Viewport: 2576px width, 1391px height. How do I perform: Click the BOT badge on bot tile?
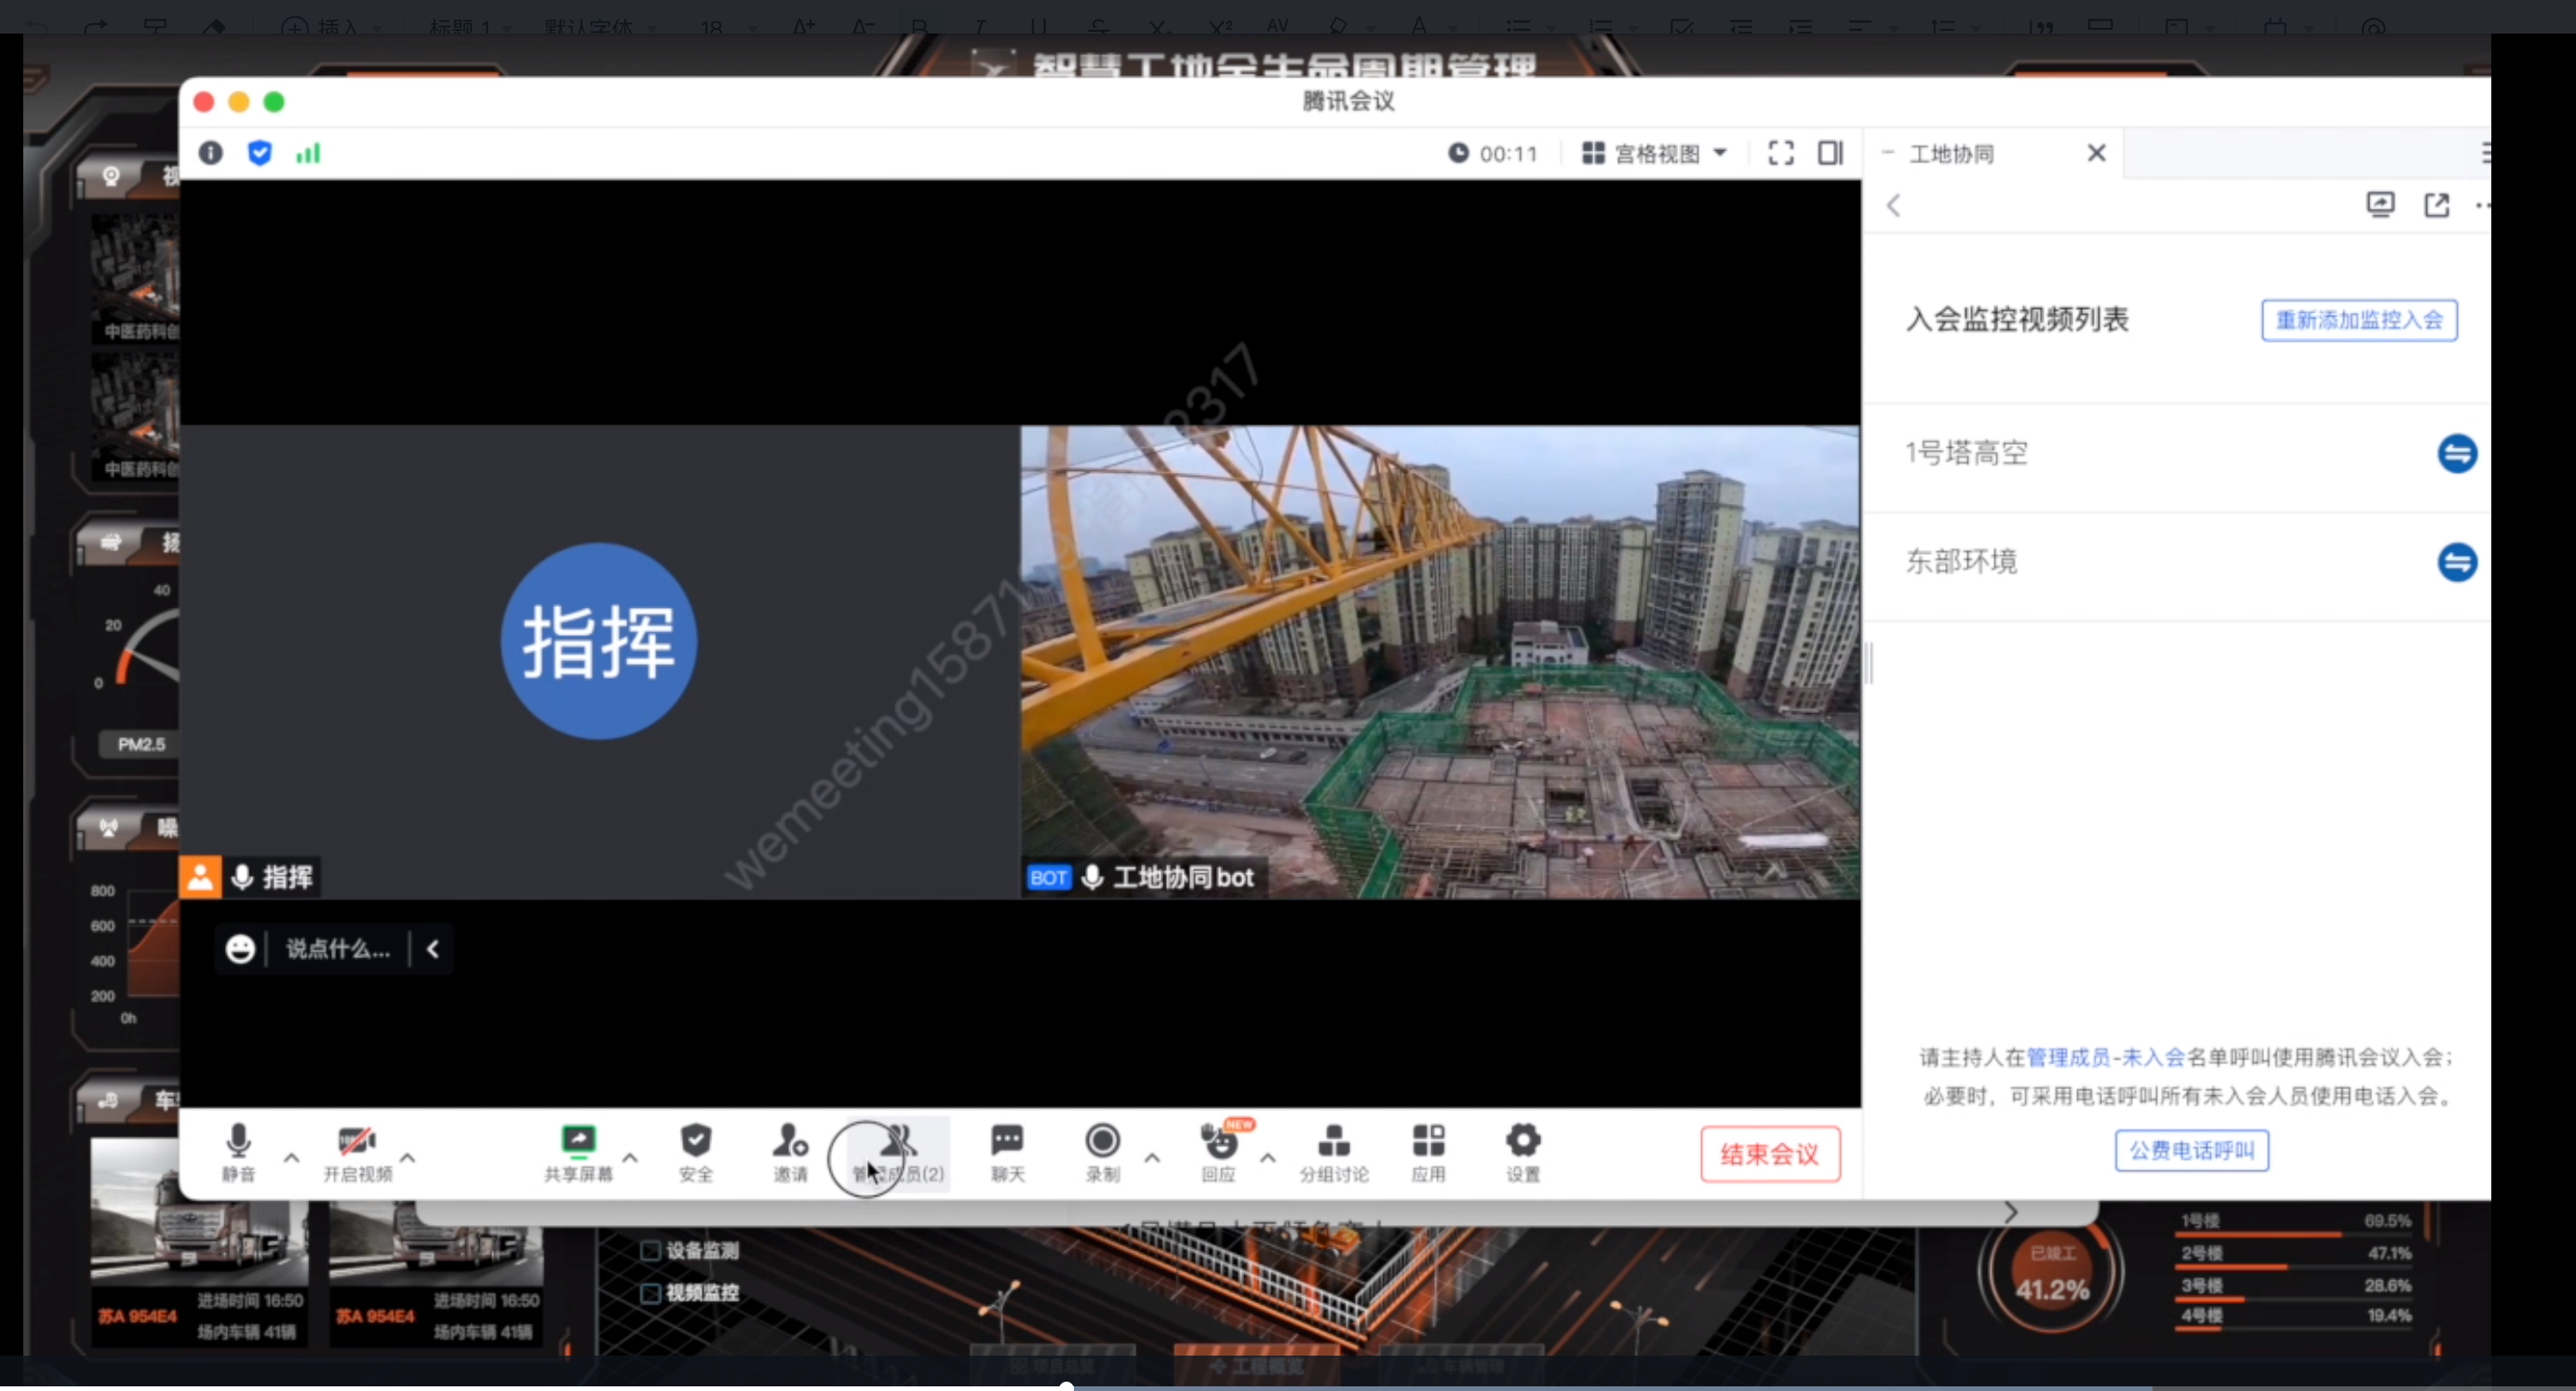click(1049, 878)
